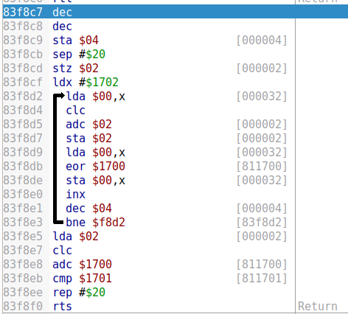Click the Return comment next to rts
The height and width of the screenshot is (314, 348).
point(318,306)
